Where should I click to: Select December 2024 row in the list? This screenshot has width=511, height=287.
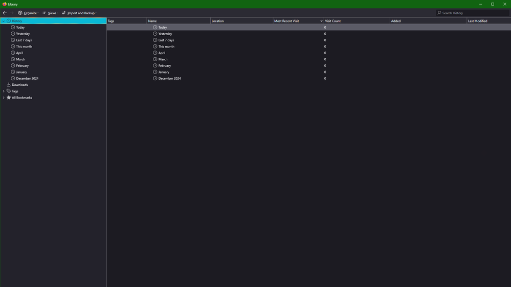click(169, 79)
